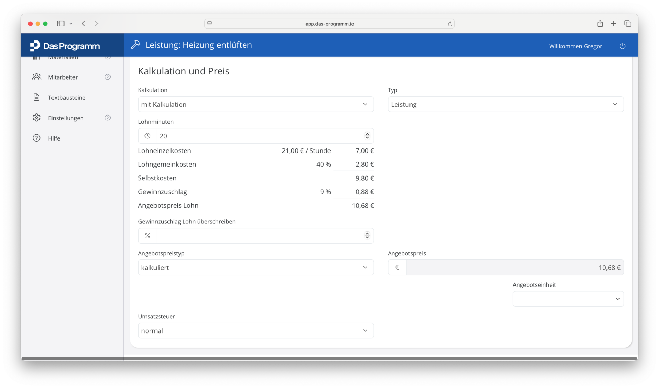Open the Angebotspreistyp dropdown

point(256,267)
